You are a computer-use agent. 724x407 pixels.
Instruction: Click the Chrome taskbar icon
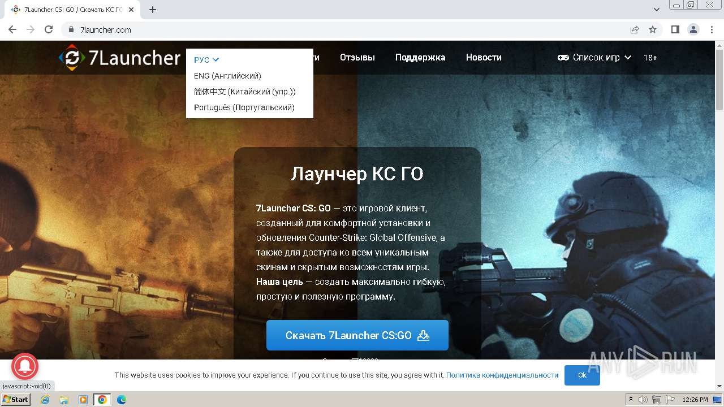(102, 400)
